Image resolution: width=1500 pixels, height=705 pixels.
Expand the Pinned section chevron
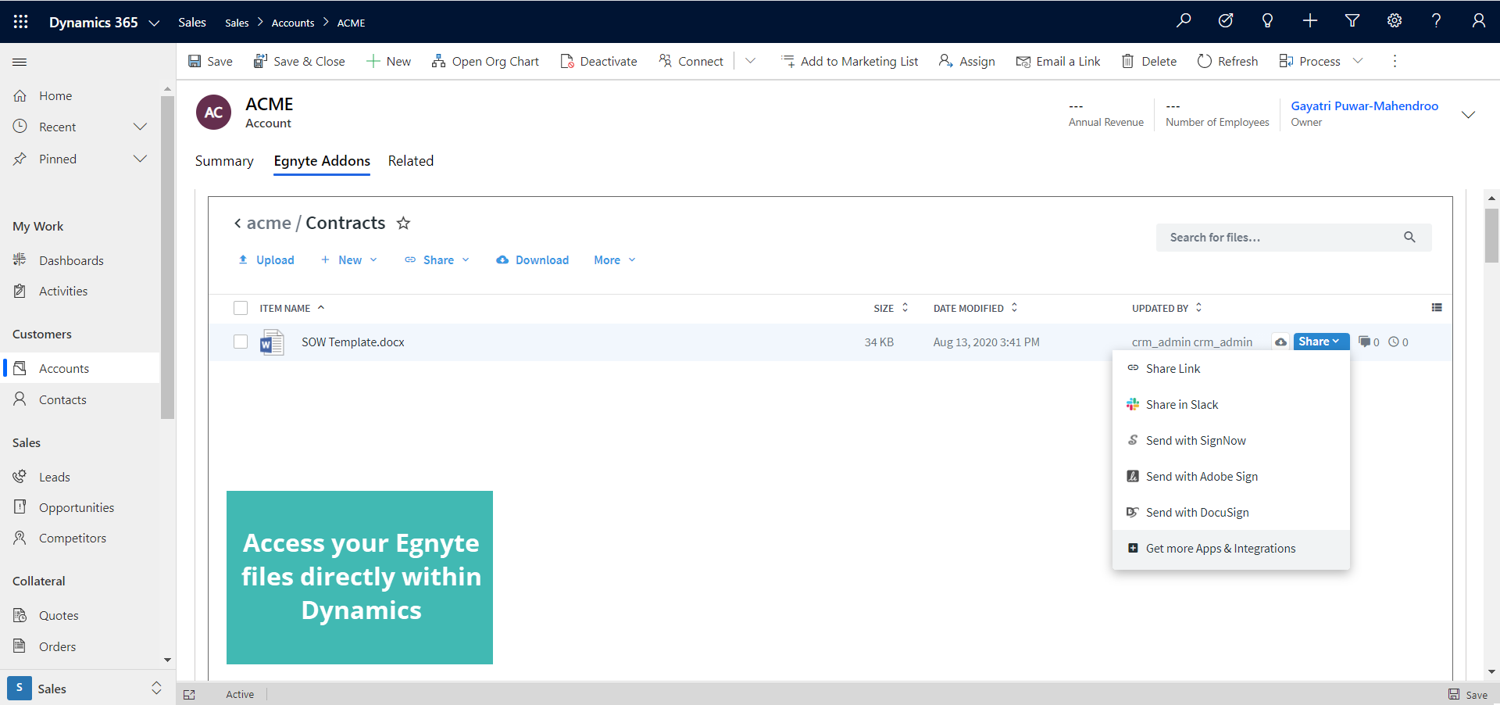pos(140,159)
